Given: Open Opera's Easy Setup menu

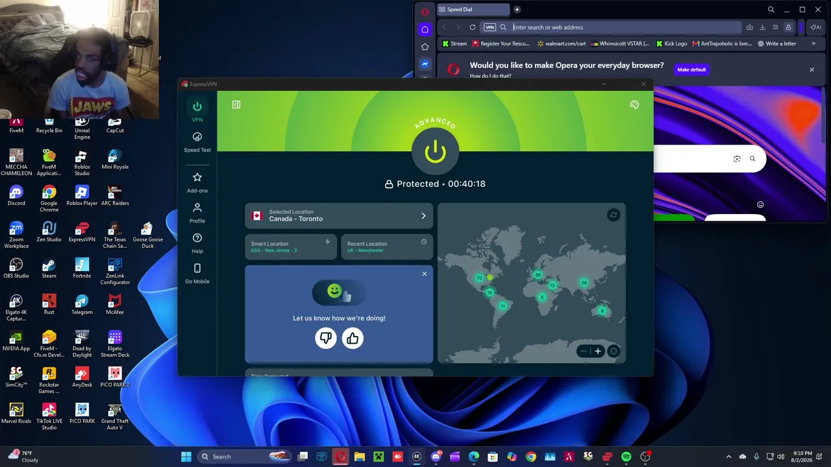Looking at the screenshot, I should pyautogui.click(x=775, y=27).
